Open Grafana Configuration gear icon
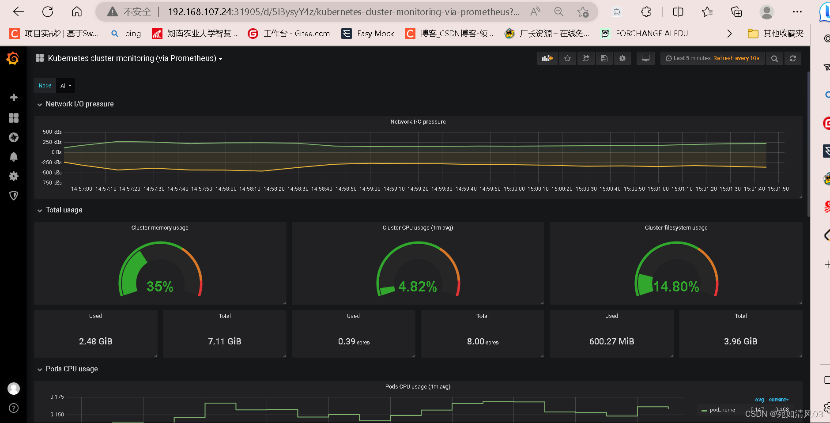Screen dimensions: 830x423 pos(14,176)
